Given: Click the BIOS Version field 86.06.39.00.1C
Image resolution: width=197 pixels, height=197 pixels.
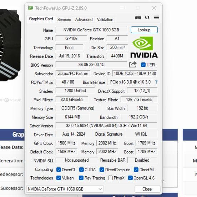Looking at the screenshot, I should [x=91, y=65].
